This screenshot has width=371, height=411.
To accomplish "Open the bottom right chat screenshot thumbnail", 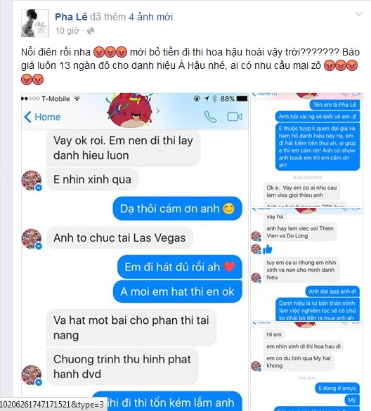I will click(x=306, y=367).
